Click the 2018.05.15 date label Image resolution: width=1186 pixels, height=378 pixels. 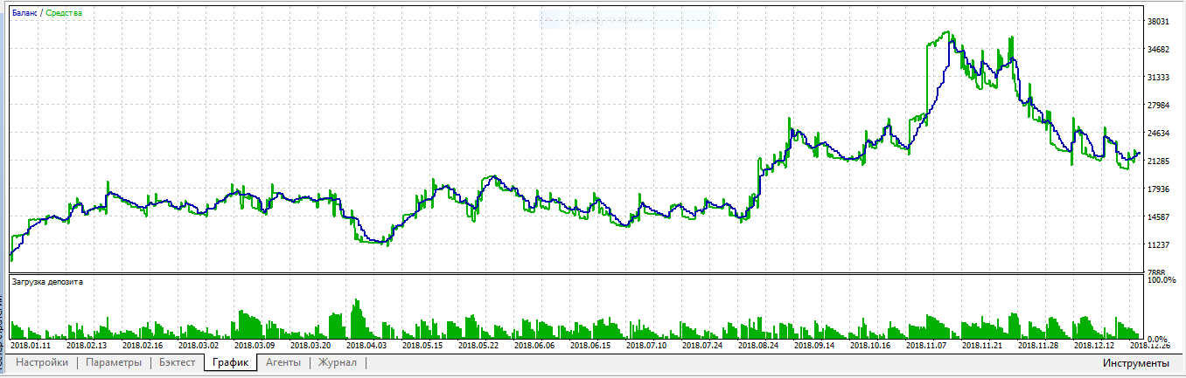[422, 346]
